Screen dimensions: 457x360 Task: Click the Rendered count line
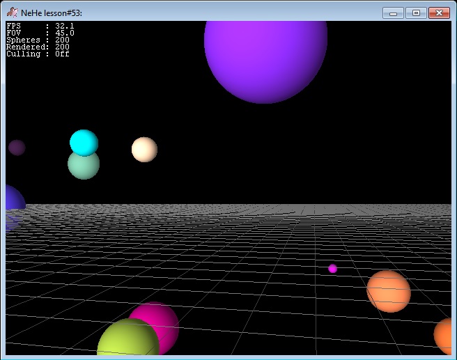pyautogui.click(x=38, y=47)
